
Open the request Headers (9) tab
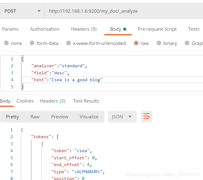tap(84, 29)
